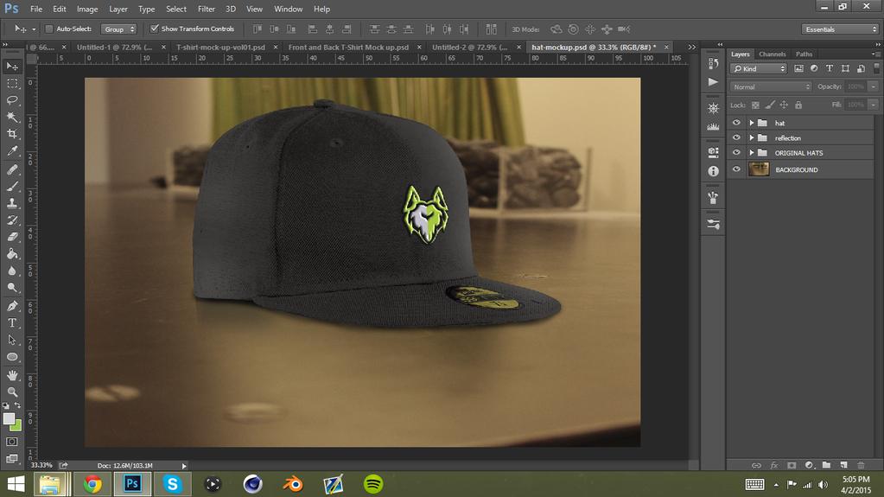Select the Zoom tool
This screenshot has width=884, height=497.
coord(12,392)
